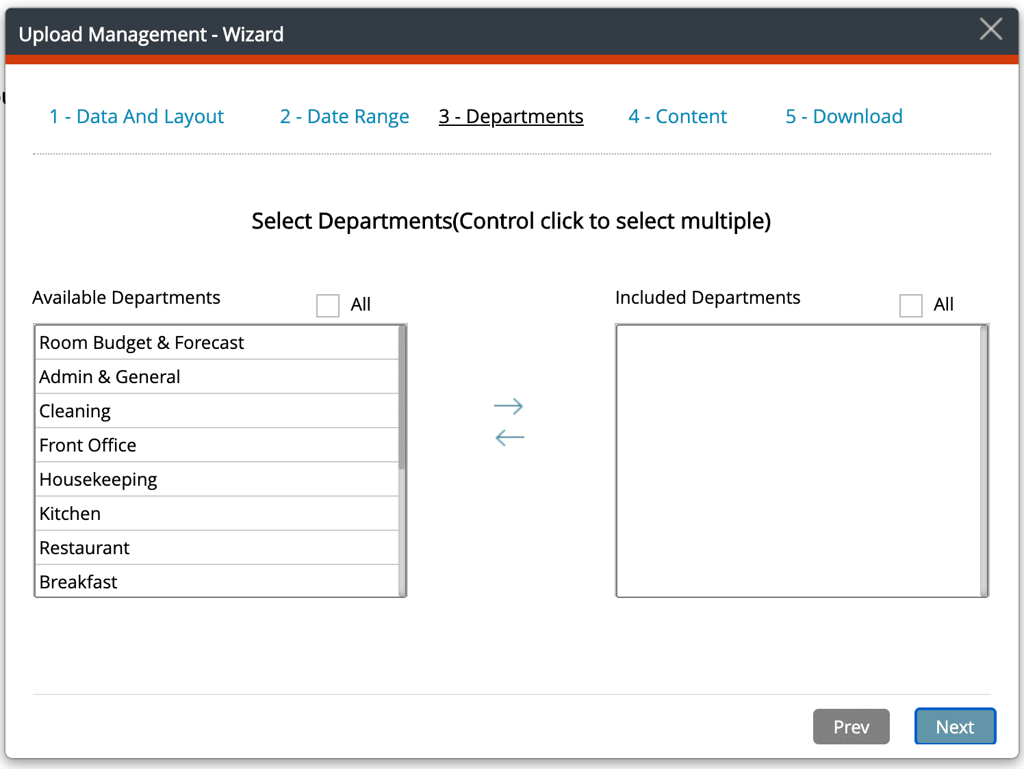
Task: Close the Upload Management wizard
Action: [x=990, y=29]
